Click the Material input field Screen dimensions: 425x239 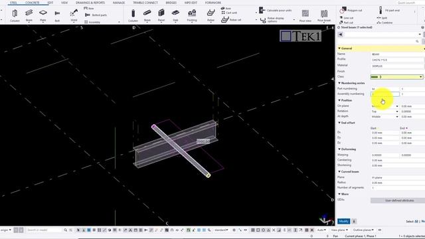tap(397, 66)
